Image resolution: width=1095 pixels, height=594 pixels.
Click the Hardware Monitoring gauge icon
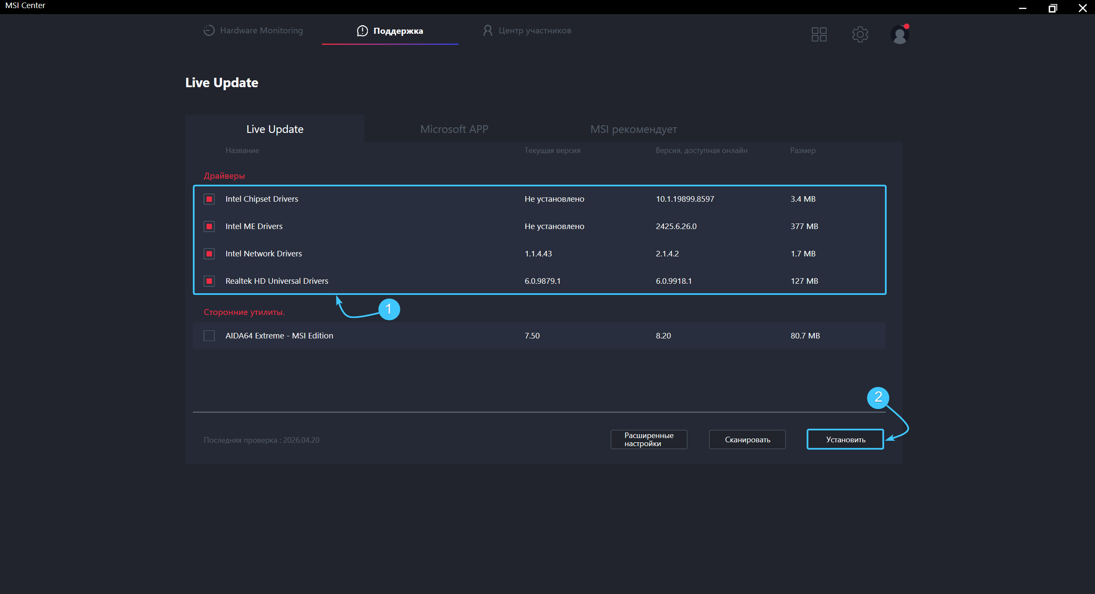(x=209, y=30)
